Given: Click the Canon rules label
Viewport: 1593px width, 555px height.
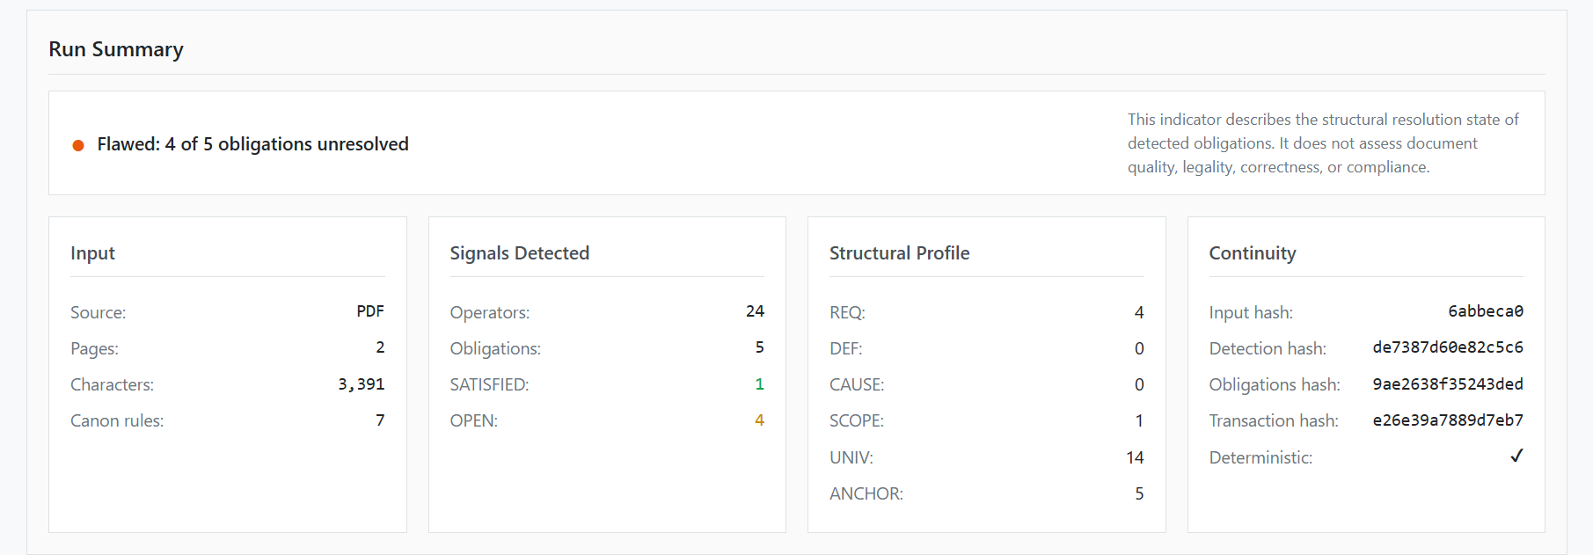Looking at the screenshot, I should click(117, 421).
